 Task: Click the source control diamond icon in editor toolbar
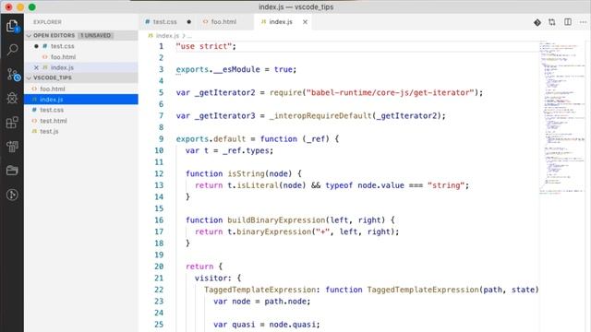(x=537, y=22)
